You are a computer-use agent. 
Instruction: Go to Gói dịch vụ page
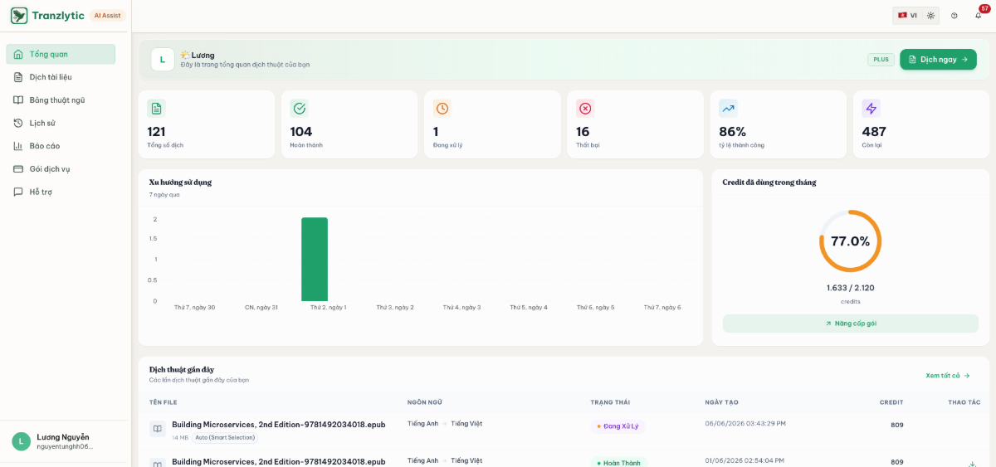[x=61, y=168]
